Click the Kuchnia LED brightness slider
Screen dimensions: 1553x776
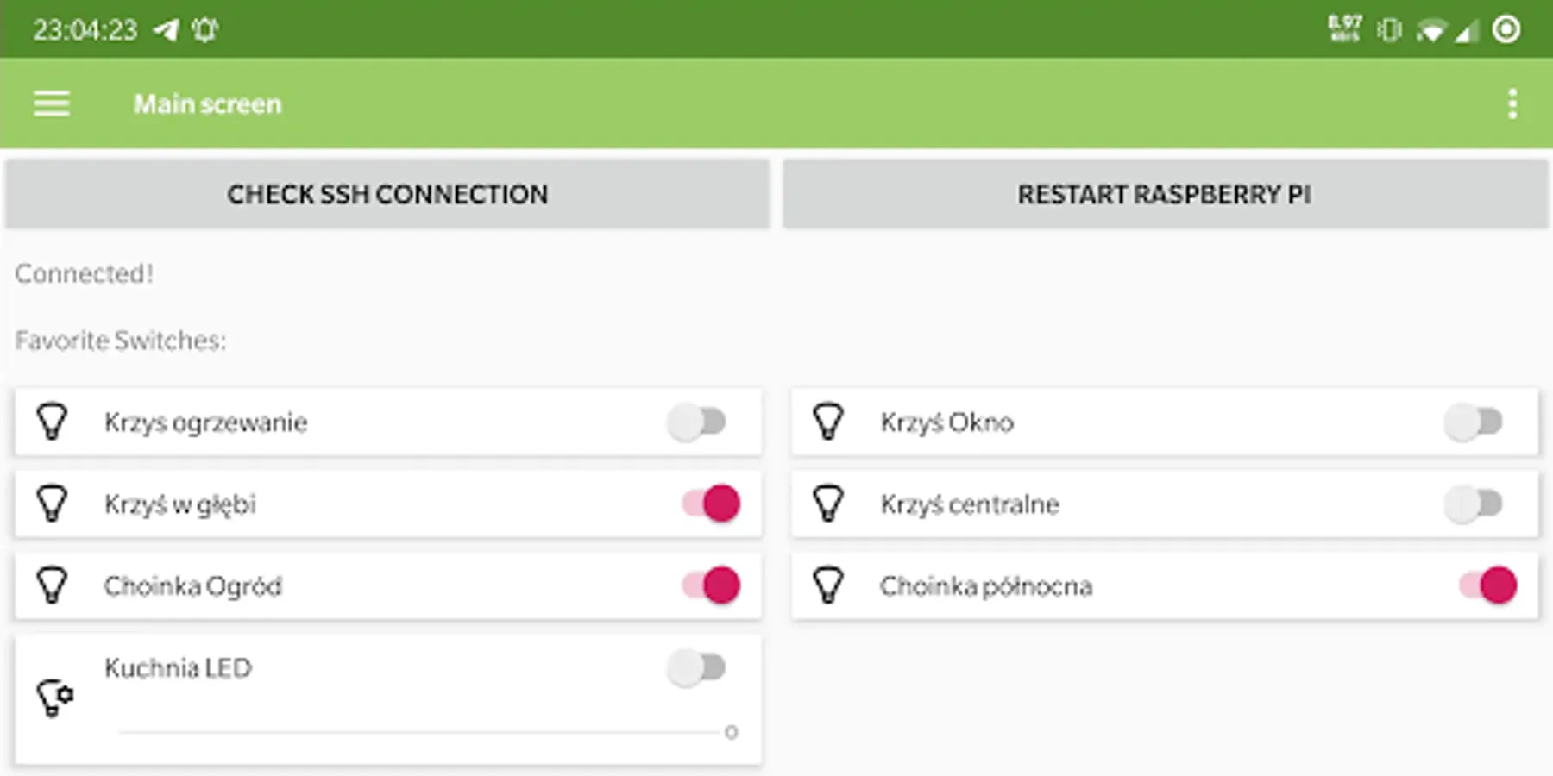point(423,732)
